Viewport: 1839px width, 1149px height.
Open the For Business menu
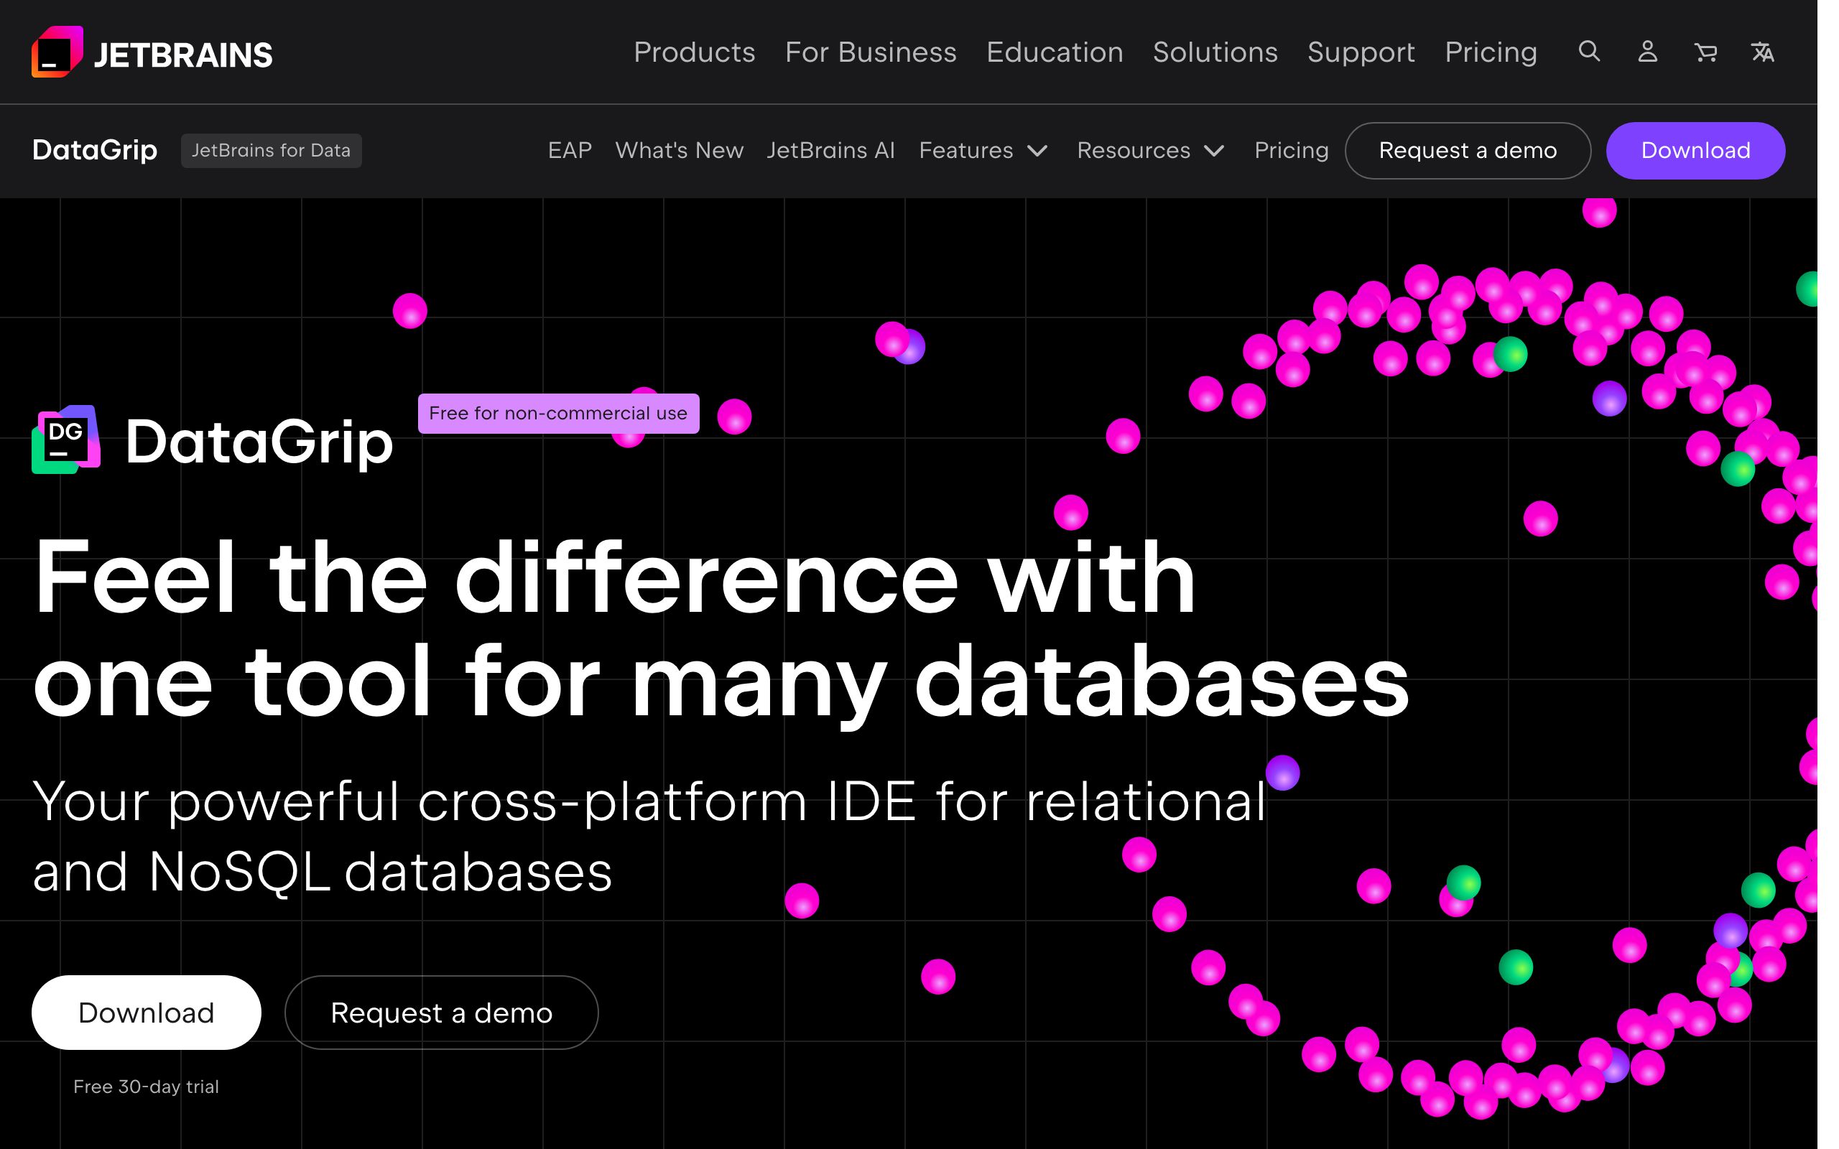[x=871, y=52]
